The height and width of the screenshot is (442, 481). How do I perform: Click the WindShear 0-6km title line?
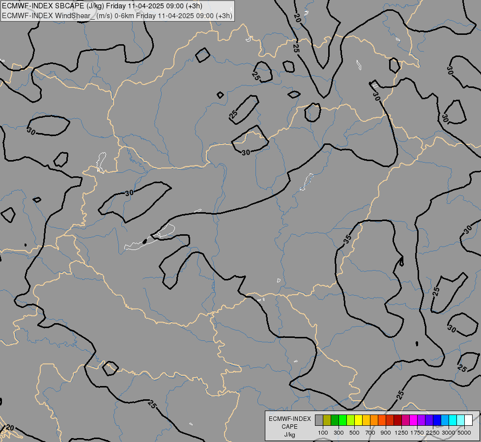pyautogui.click(x=117, y=16)
